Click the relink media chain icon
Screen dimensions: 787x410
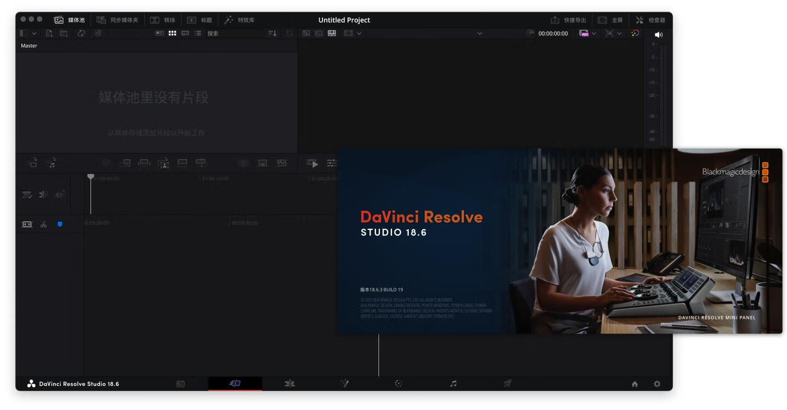[x=98, y=33]
